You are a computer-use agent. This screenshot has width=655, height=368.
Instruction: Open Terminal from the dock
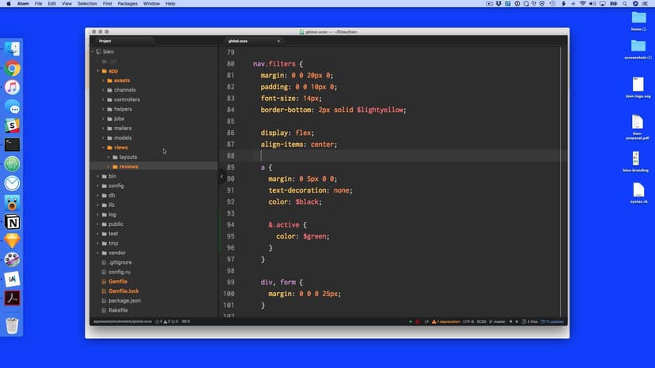(x=12, y=145)
